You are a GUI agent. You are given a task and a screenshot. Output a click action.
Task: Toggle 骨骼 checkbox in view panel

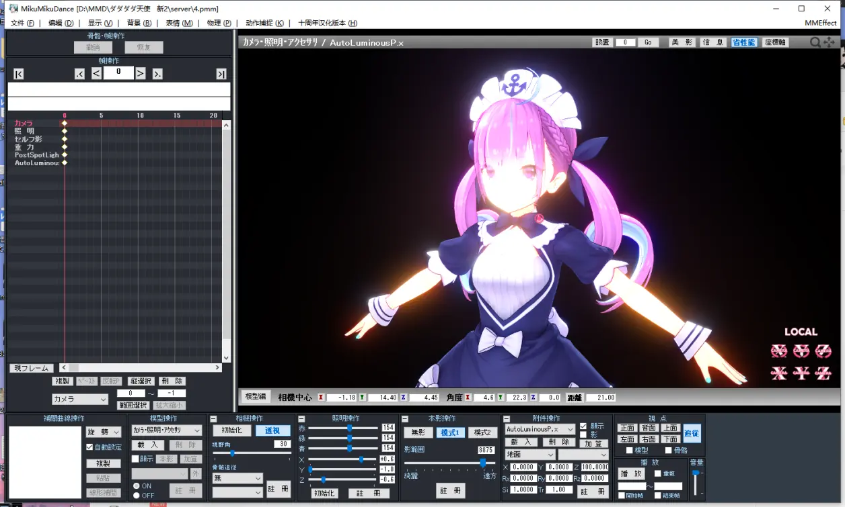[669, 450]
